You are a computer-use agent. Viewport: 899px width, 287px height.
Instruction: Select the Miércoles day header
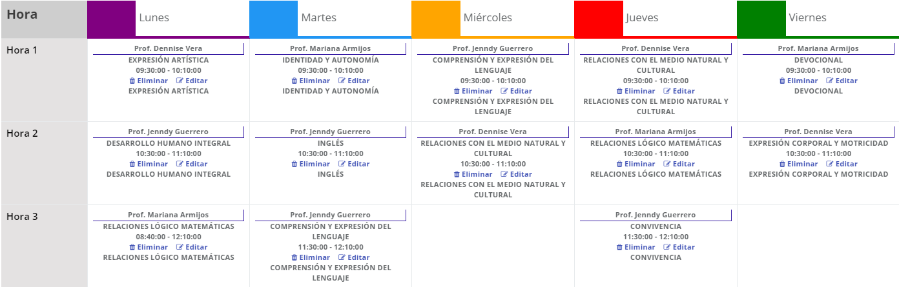488,18
